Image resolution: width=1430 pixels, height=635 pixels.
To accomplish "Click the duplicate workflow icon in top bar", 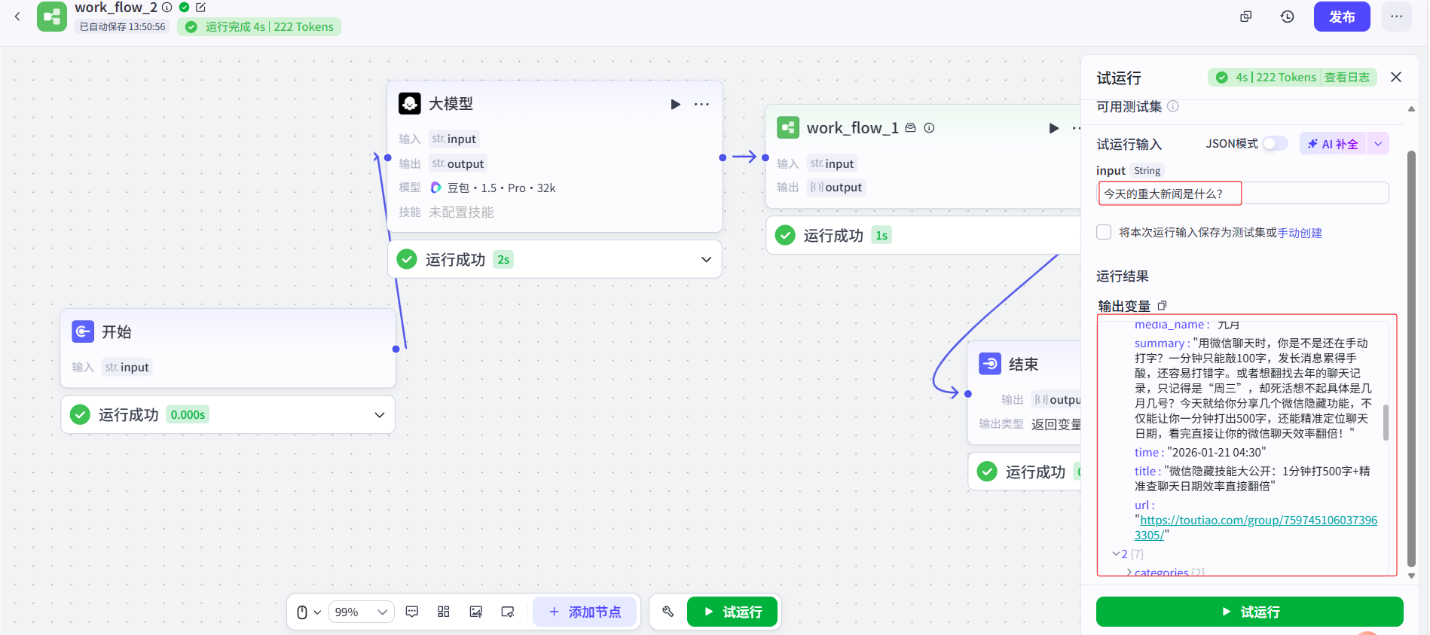I will point(1246,17).
